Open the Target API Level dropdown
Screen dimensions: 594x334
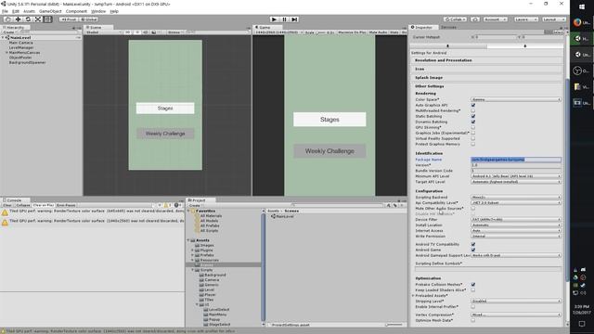coord(516,182)
